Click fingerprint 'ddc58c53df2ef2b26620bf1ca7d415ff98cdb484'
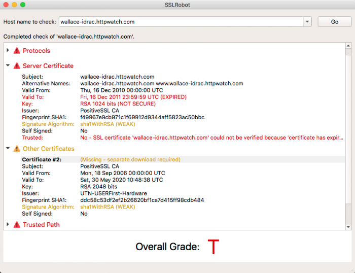The height and width of the screenshot is (273, 355). point(142,200)
